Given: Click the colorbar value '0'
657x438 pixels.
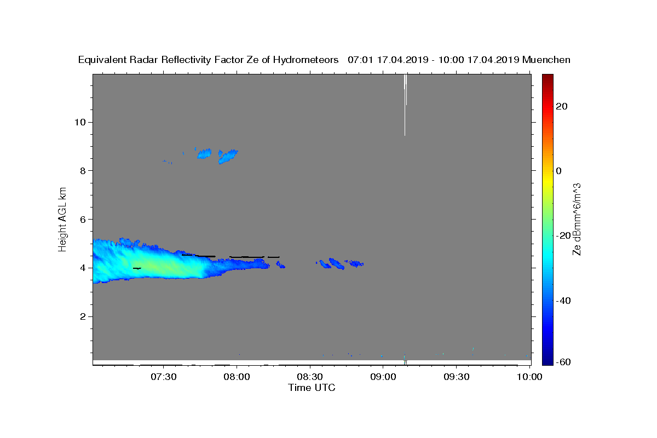Looking at the screenshot, I should pyautogui.click(x=558, y=171).
